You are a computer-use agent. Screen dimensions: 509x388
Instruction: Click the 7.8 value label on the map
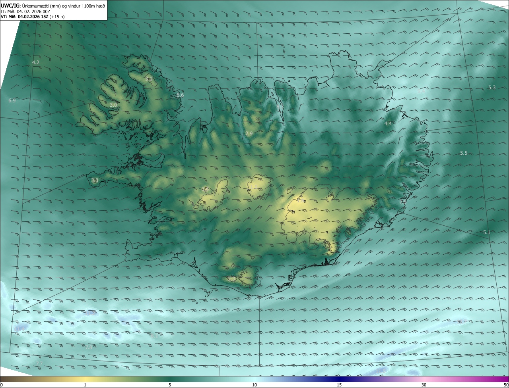pos(89,348)
